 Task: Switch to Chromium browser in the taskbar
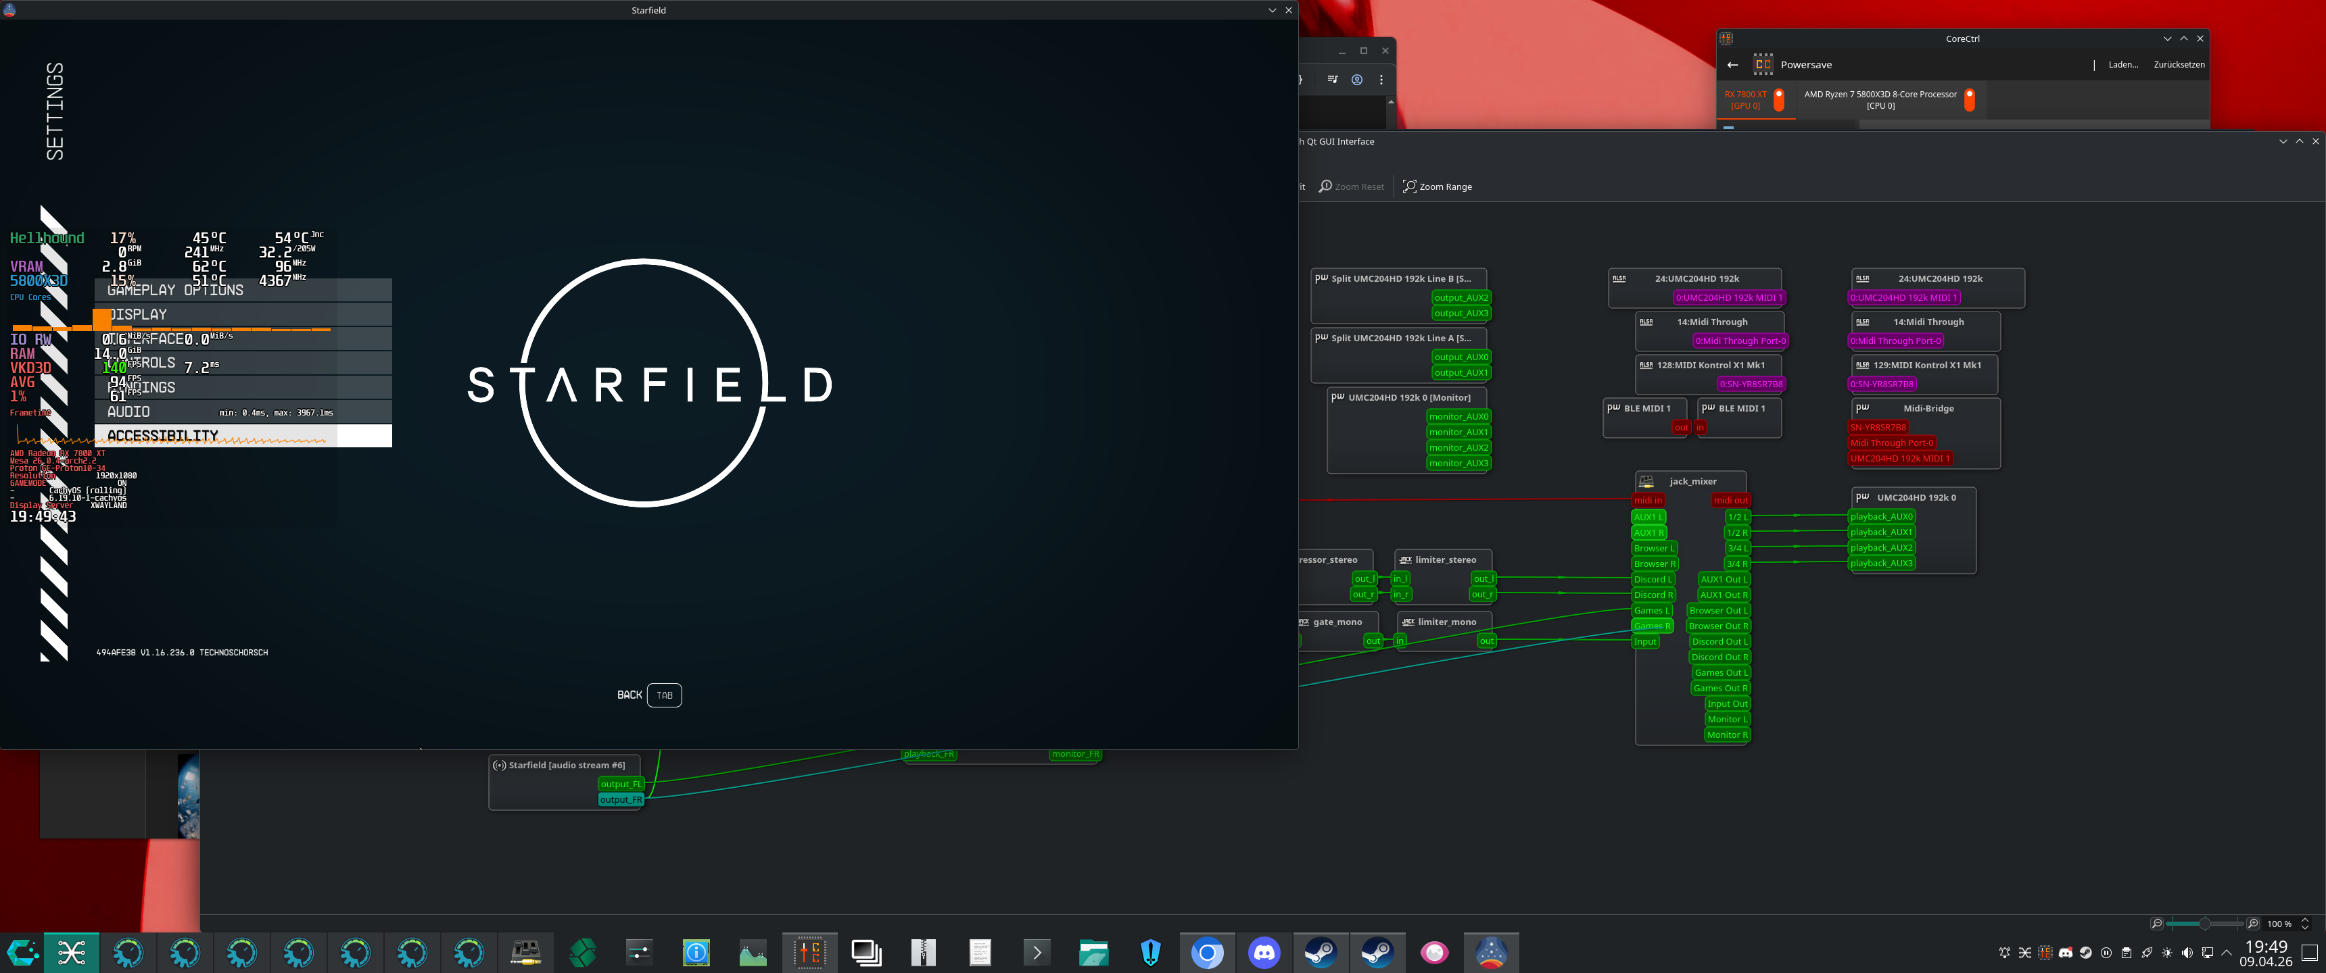pyautogui.click(x=1207, y=952)
